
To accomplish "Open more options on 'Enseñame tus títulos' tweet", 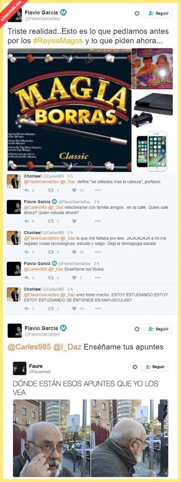I will (98, 278).
